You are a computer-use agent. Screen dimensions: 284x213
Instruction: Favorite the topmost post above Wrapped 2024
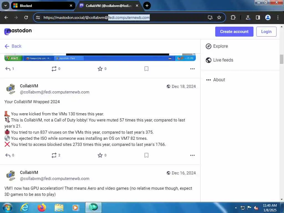click(x=102, y=69)
